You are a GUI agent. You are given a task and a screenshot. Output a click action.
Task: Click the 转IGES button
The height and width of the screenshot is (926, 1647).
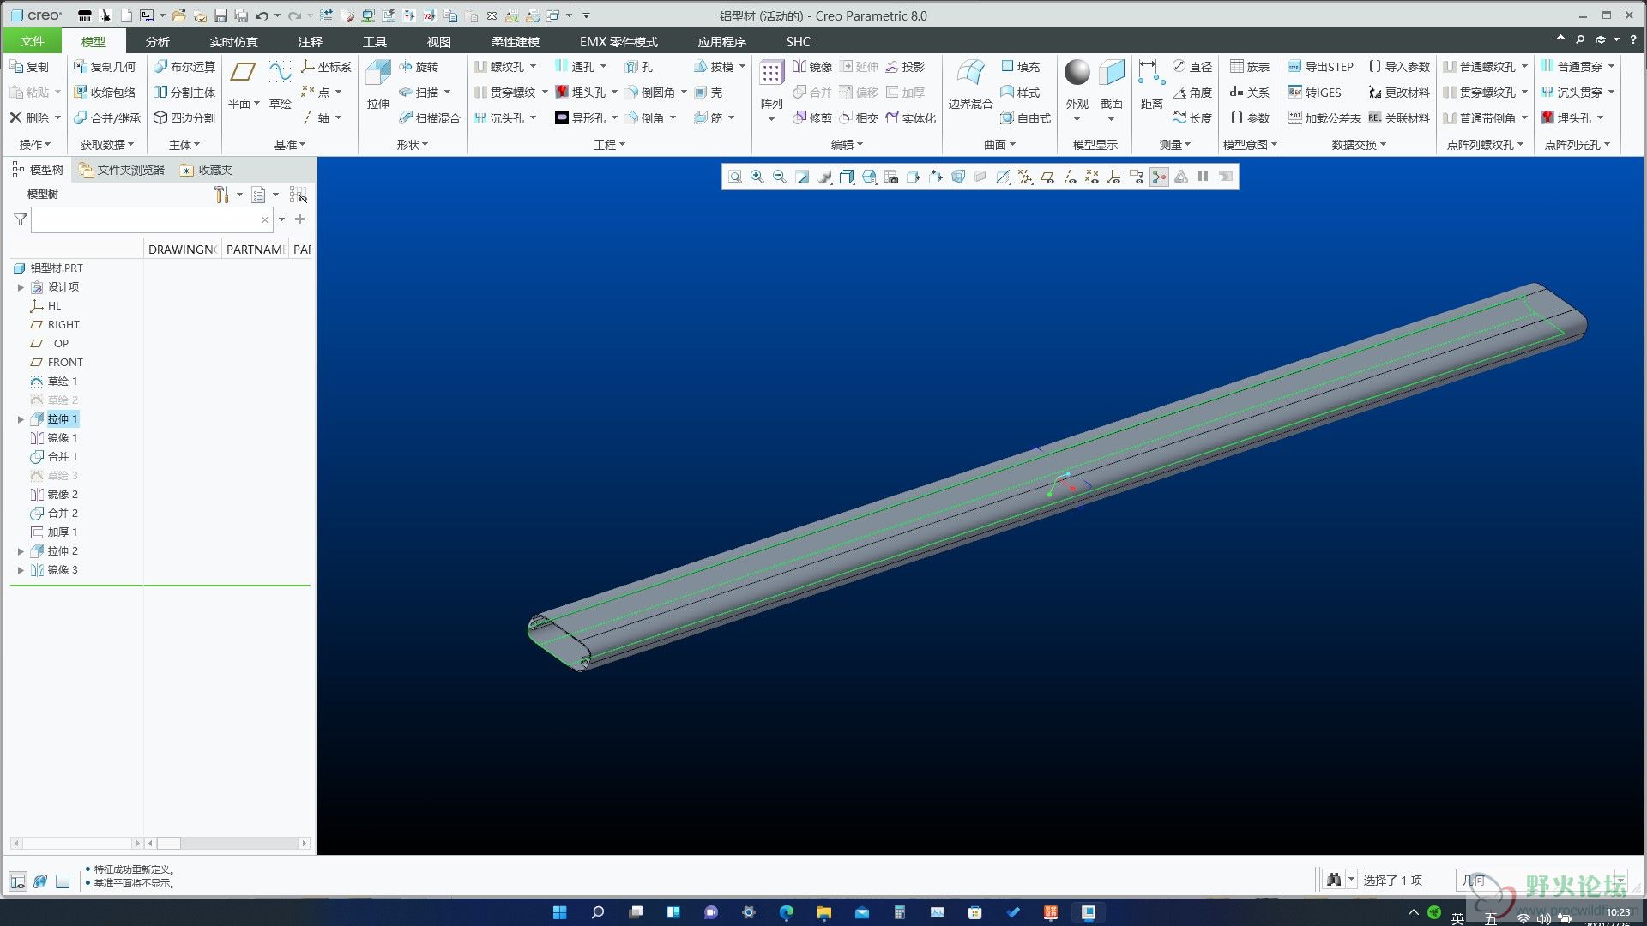pyautogui.click(x=1315, y=93)
